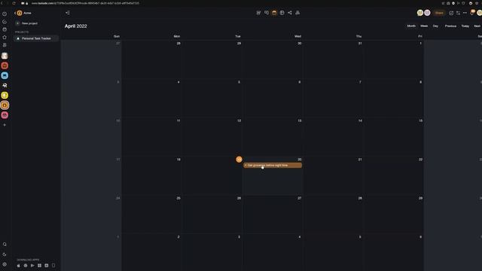Viewport: 482px width, 271px height.
Task: Download the mobile phone app icon
Action: click(x=53, y=266)
